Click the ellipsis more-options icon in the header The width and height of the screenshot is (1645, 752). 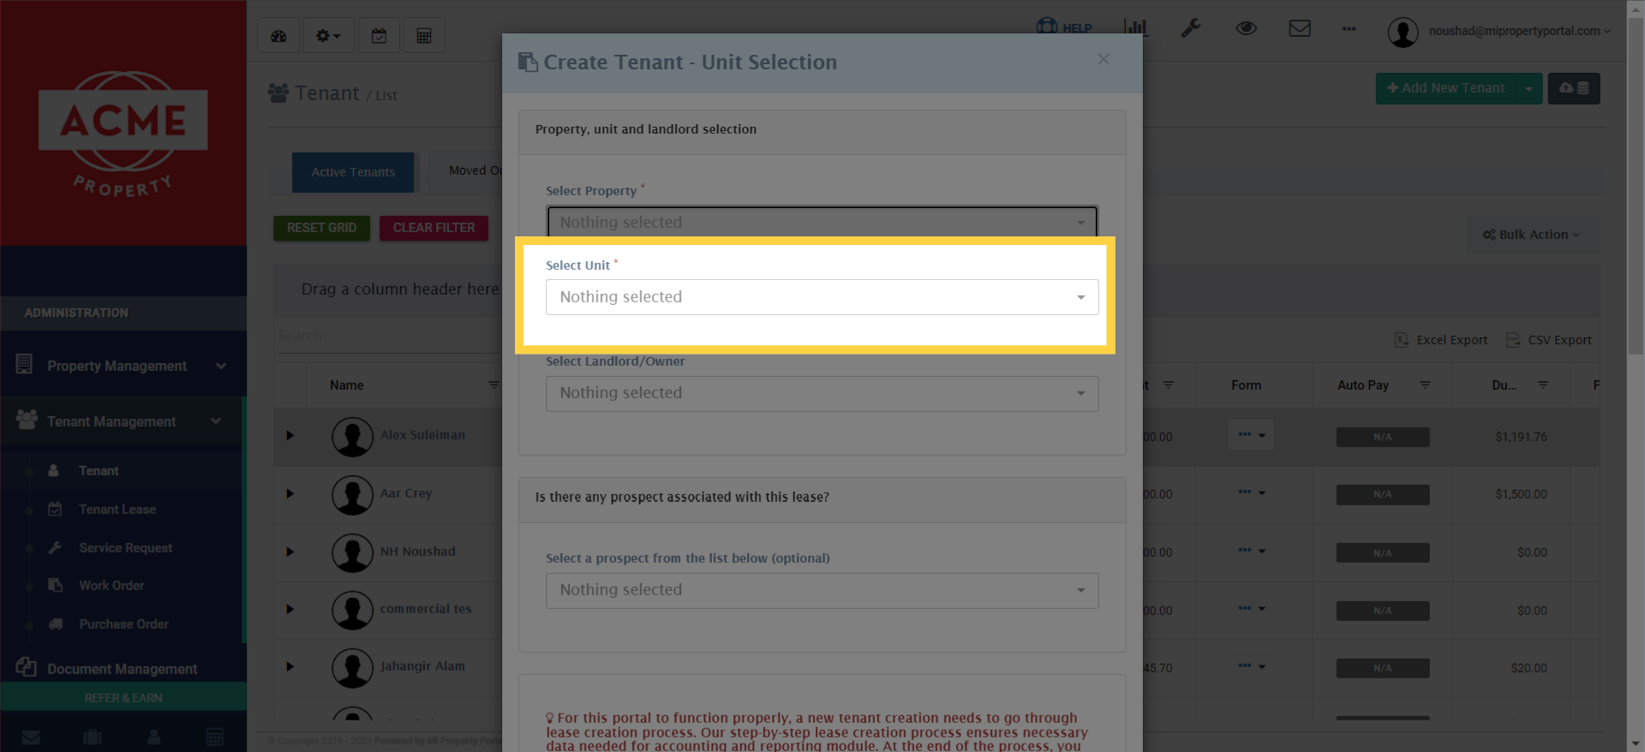(1349, 29)
